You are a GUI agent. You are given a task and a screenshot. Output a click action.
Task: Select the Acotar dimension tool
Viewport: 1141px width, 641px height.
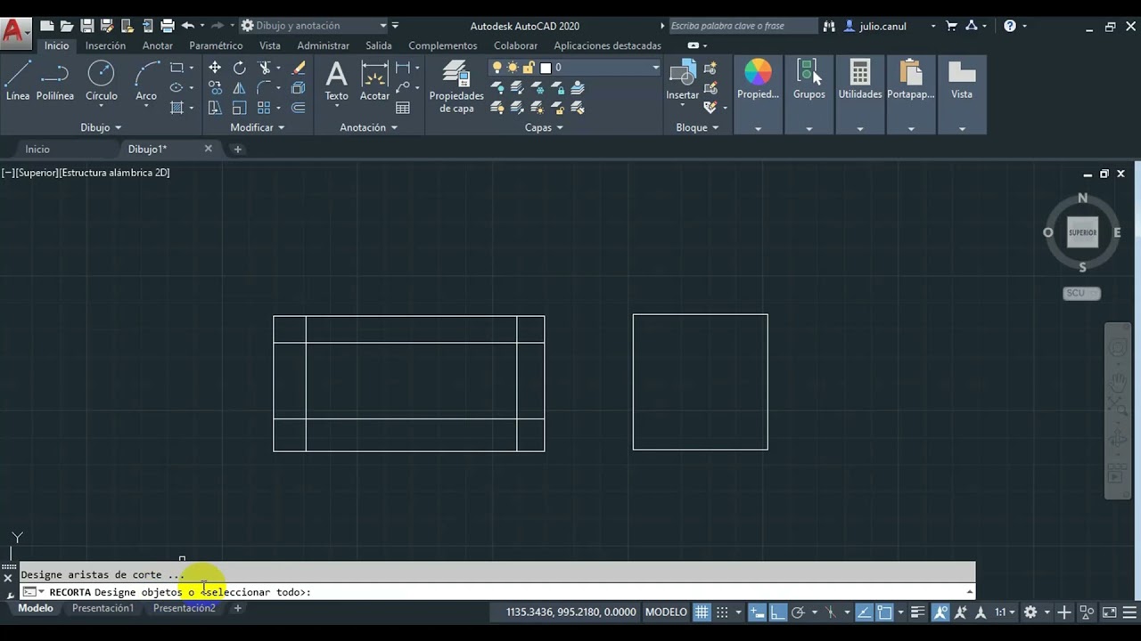pyautogui.click(x=374, y=80)
